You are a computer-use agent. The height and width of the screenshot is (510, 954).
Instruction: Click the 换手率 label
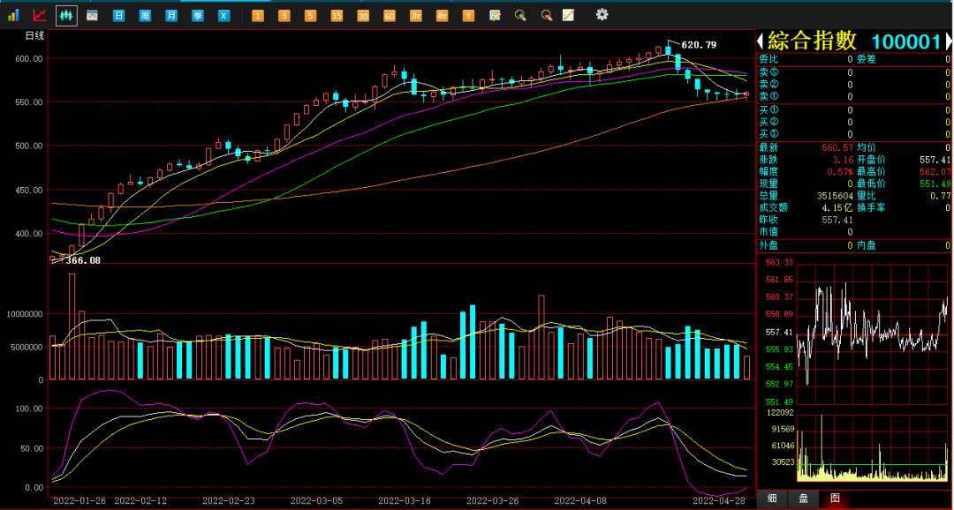pyautogui.click(x=871, y=208)
